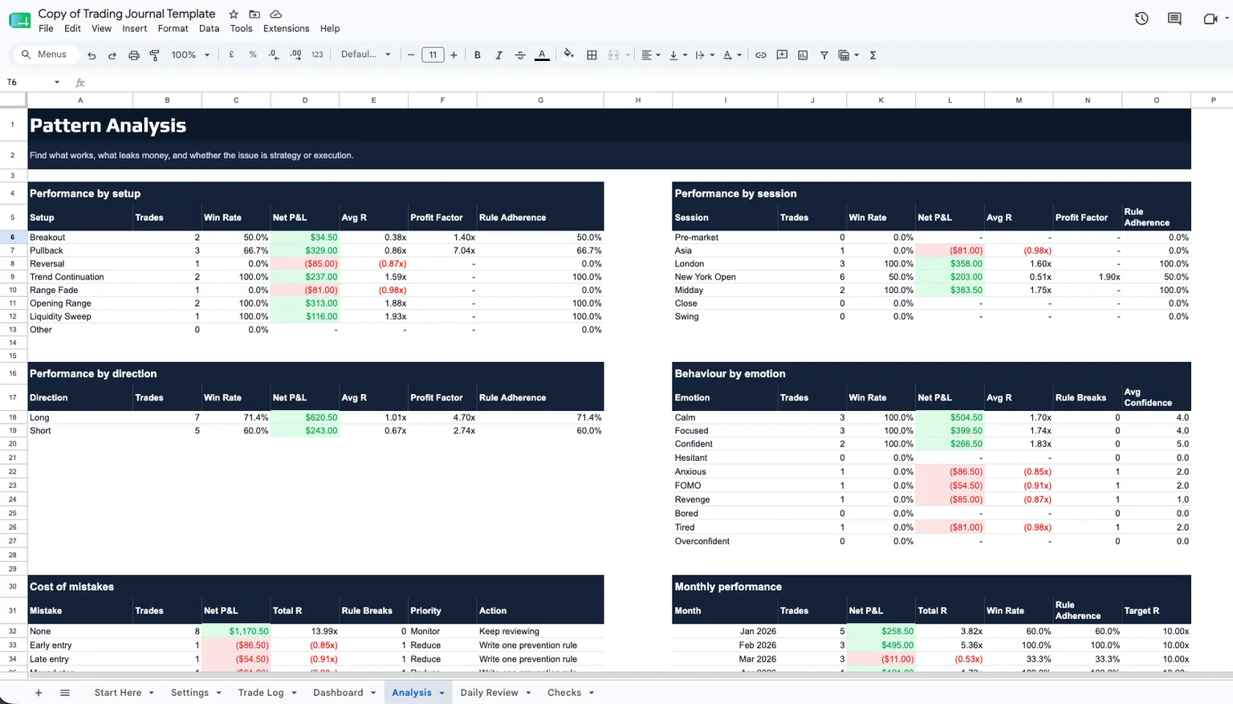Insert a comment from toolbar
Viewport: 1233px width, 704px height.
782,55
